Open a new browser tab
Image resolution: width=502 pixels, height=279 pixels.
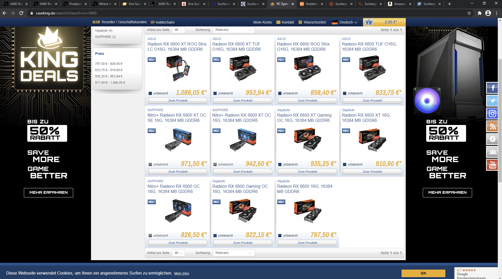[x=450, y=4]
